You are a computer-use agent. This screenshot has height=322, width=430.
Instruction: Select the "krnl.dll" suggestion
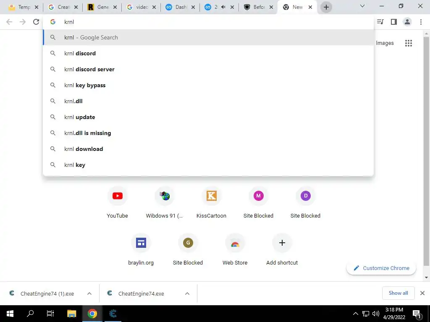(x=208, y=101)
